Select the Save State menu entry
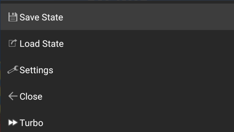 pyautogui.click(x=117, y=17)
